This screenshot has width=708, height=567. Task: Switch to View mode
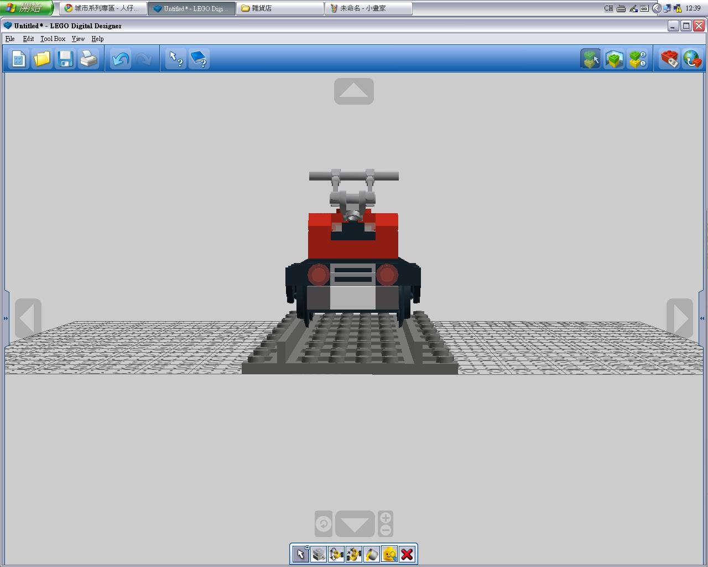[x=614, y=59]
